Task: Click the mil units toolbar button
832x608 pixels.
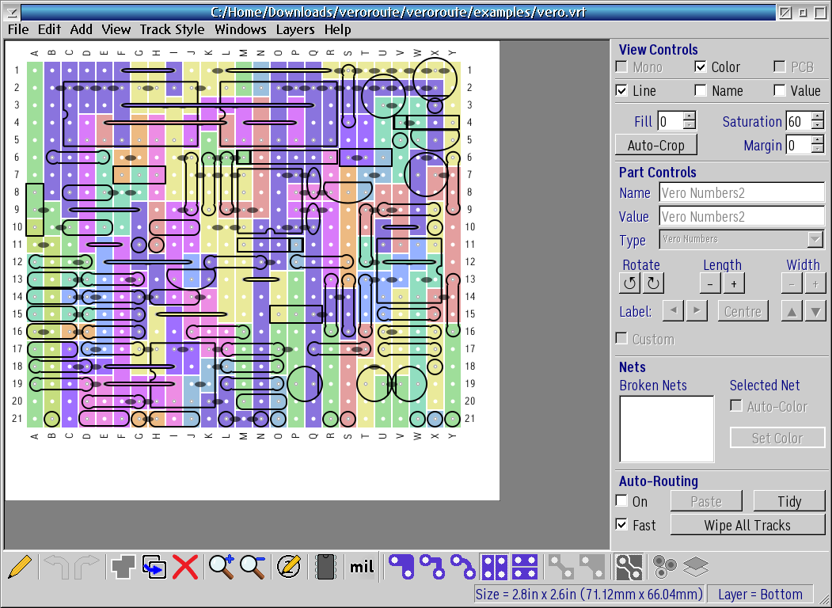Action: [x=362, y=566]
